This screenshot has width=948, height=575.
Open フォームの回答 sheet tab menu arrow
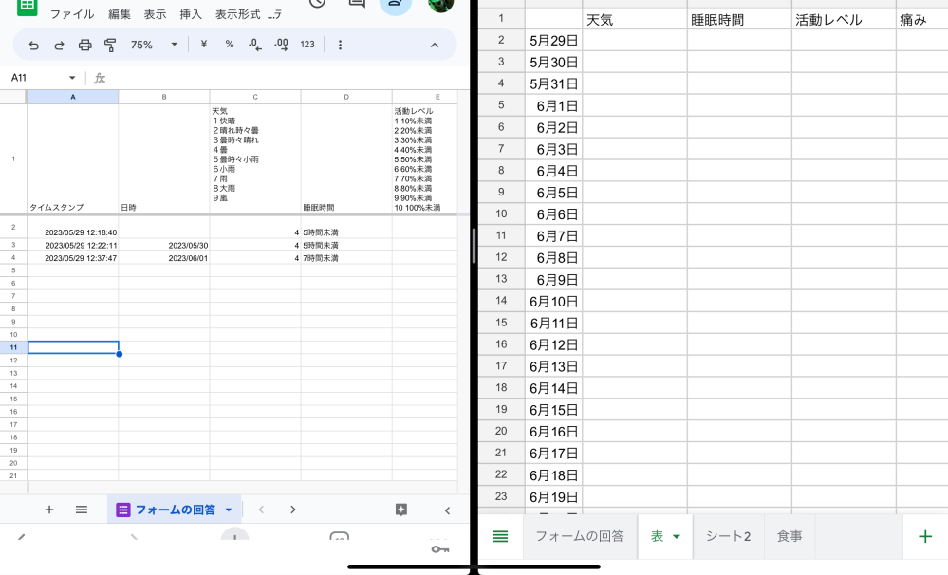(229, 510)
